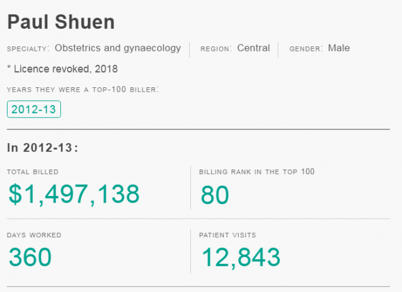Image resolution: width=402 pixels, height=292 pixels.
Task: Select the 2012-13 year tag button
Action: click(34, 109)
